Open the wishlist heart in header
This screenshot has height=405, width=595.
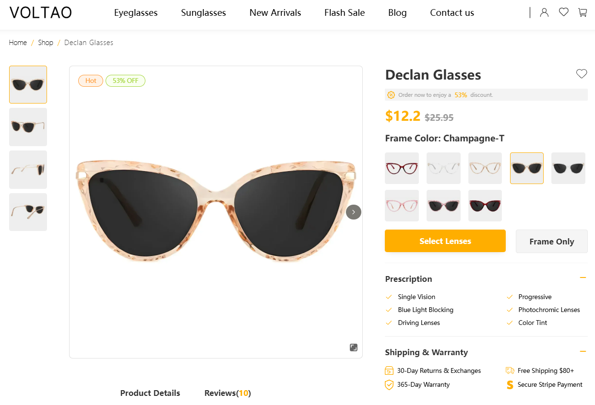coord(564,12)
